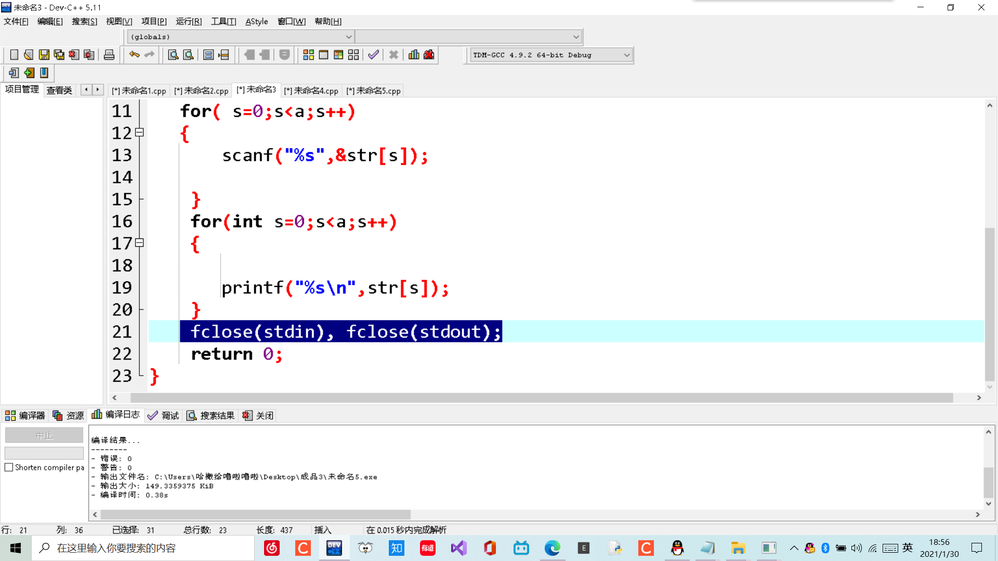Screen dimensions: 998x561
Task: Click the Compile icon with four colored squares
Action: (x=308, y=55)
